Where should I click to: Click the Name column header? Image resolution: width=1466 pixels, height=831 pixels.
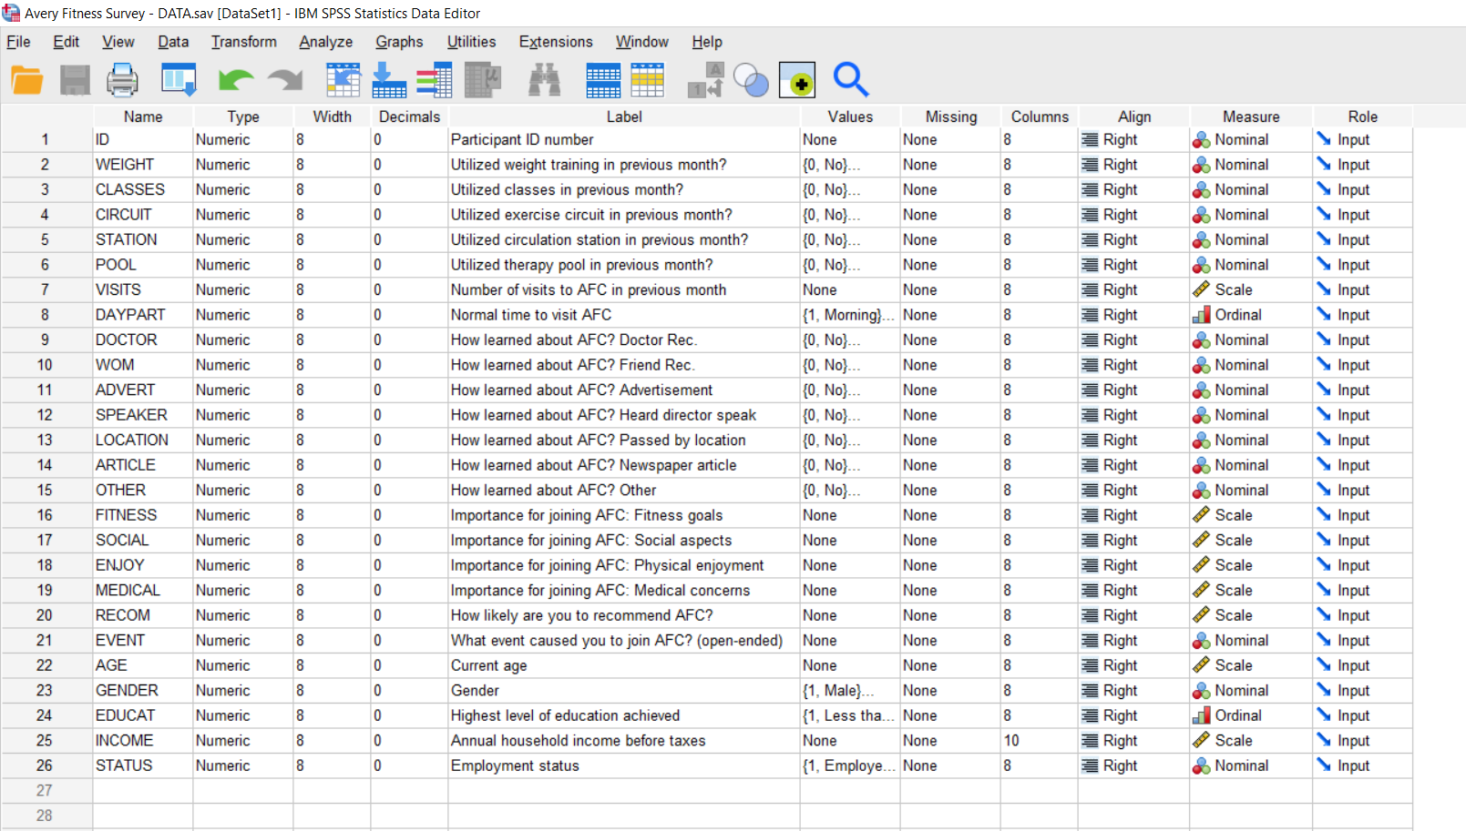pos(143,117)
